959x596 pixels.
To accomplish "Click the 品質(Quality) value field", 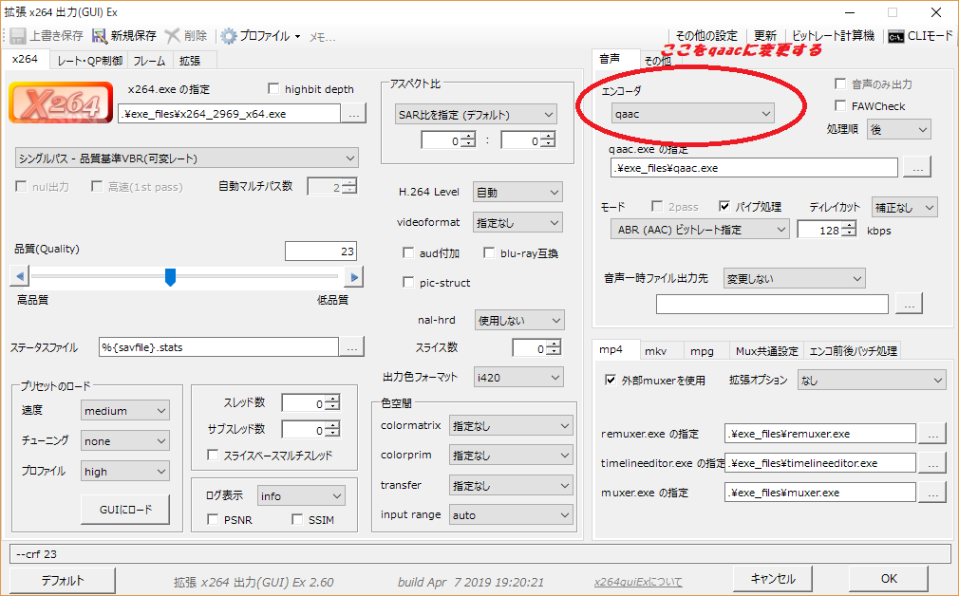I will click(321, 251).
